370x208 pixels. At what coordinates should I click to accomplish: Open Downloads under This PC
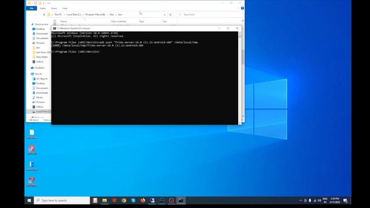pos(42,93)
